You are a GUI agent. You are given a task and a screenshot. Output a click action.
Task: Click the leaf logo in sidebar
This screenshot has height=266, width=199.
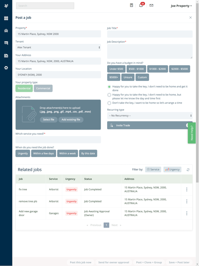pyautogui.click(x=6, y=6)
